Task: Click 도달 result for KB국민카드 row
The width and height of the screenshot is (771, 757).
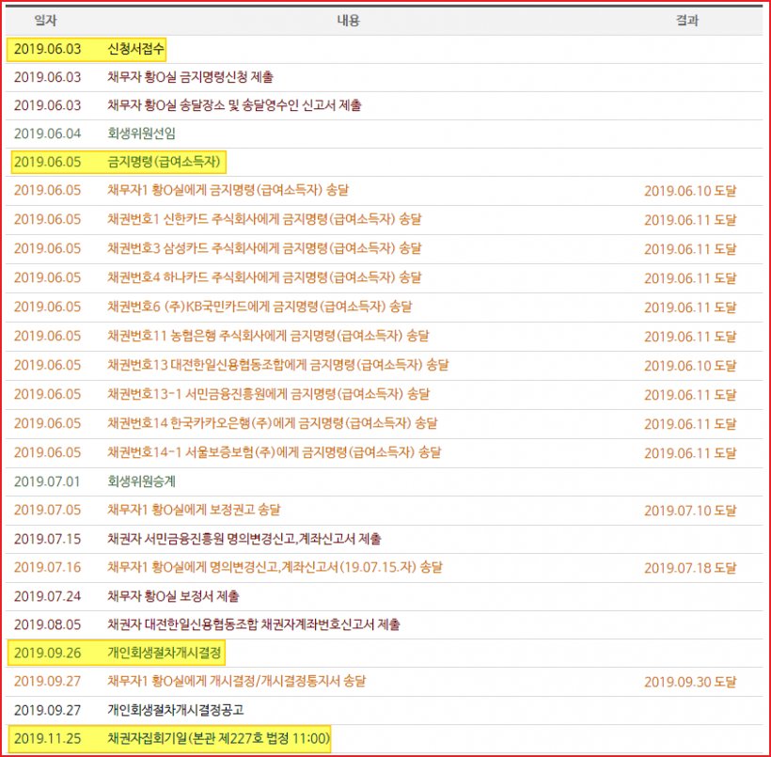Action: (690, 308)
